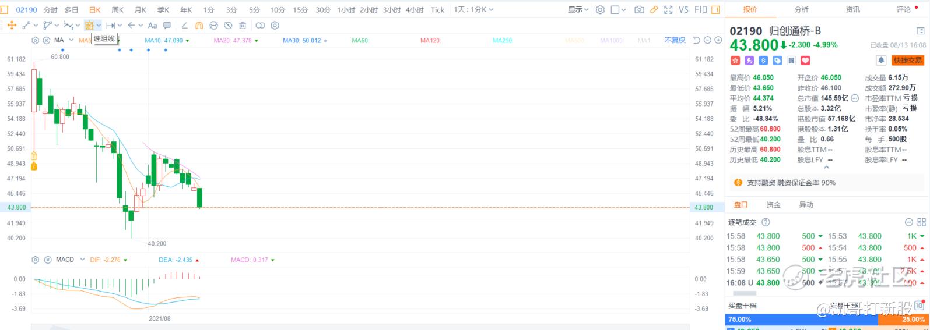The height and width of the screenshot is (330, 930).
Task: Take chart screenshot with camera icon
Action: click(639, 10)
